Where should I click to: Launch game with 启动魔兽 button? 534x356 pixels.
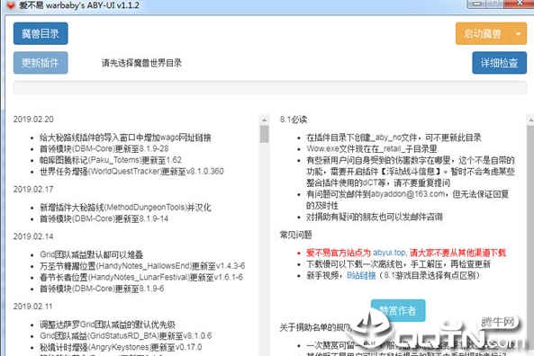(483, 33)
